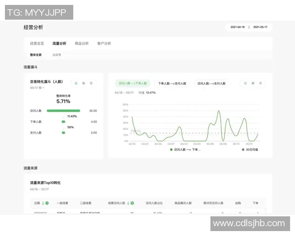This screenshot has width=295, height=236.
Task: Sort by 场景访问人数 arrow icon
Action: point(128,203)
